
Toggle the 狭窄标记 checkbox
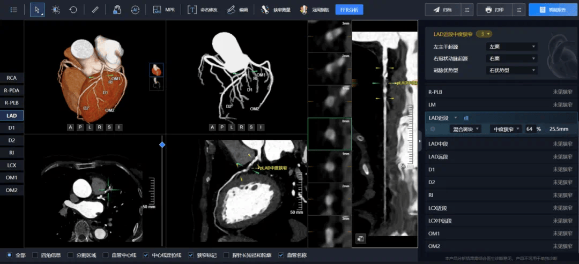191,255
